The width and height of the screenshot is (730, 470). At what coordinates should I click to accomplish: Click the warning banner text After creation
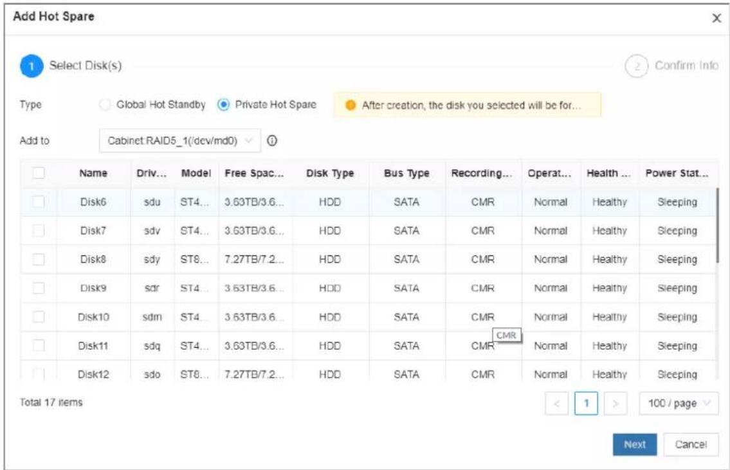[x=471, y=105]
